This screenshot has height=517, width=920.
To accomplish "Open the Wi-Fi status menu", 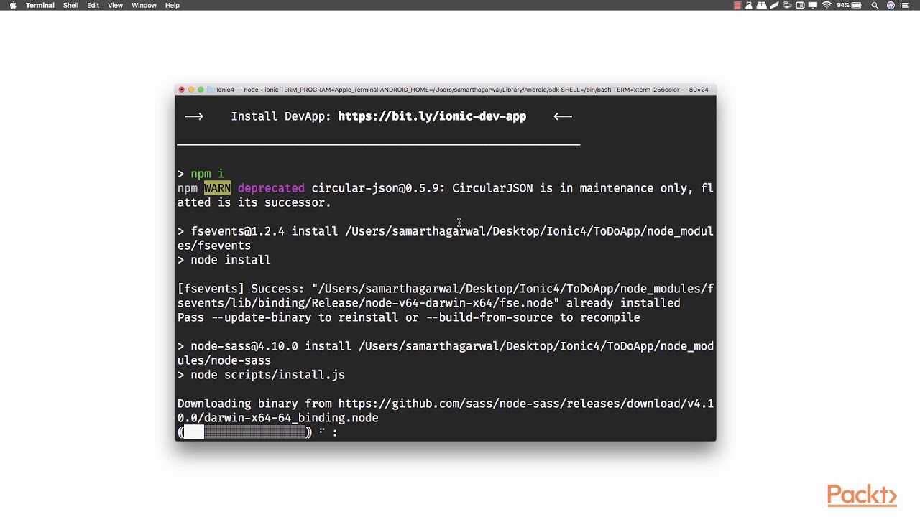I will tap(827, 5).
